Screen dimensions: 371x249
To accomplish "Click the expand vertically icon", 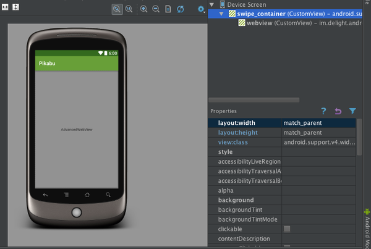I will click(16, 7).
